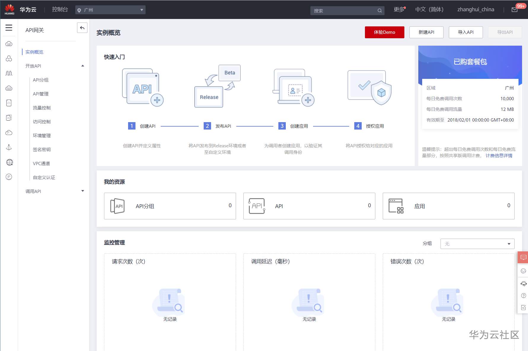Click the 华为云 brand text in the top bar

click(28, 9)
